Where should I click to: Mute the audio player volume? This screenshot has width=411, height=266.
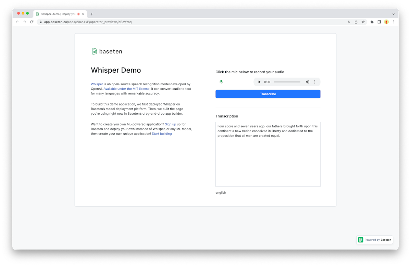click(308, 82)
